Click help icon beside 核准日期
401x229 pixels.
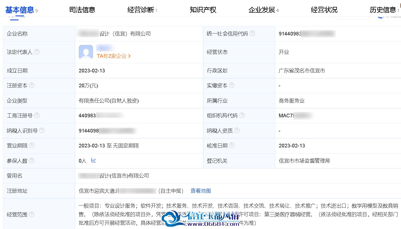(232, 145)
